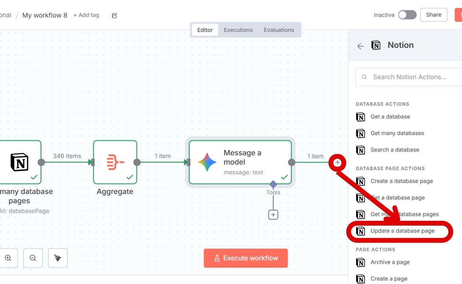Open the Evaluations tab
Image resolution: width=462 pixels, height=284 pixels.
tap(279, 30)
